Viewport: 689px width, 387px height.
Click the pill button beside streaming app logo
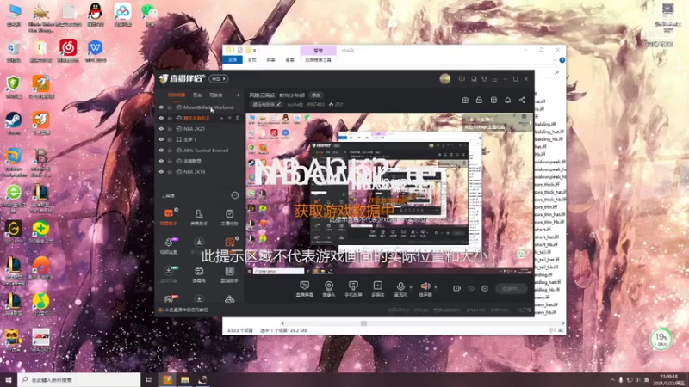click(x=219, y=79)
